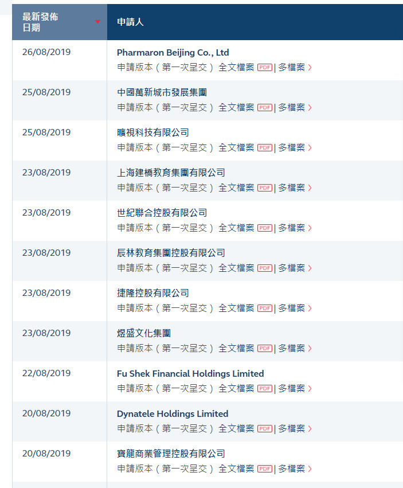
Task: Sort by 最新發佈日期 red arrow
Action: (x=97, y=22)
